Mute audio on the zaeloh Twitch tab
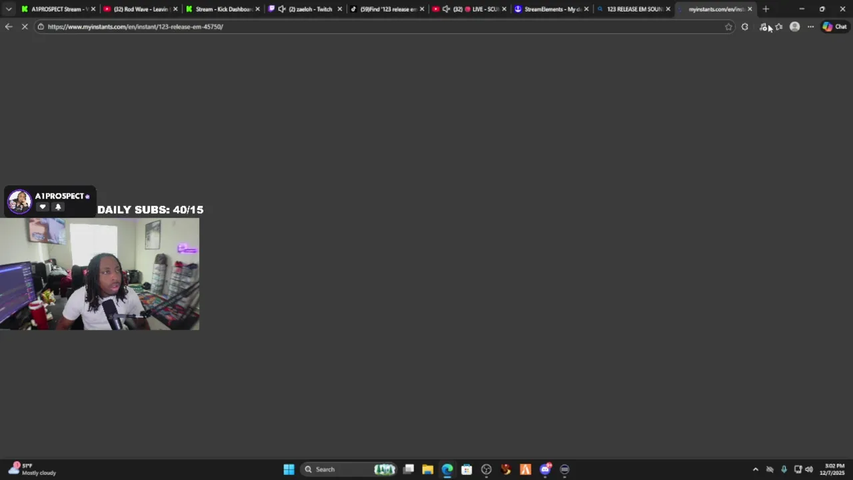Image resolution: width=853 pixels, height=480 pixels. click(x=282, y=9)
